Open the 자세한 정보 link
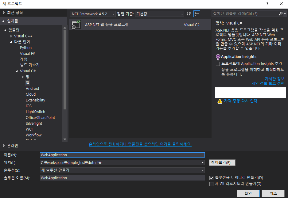 pos(274,79)
